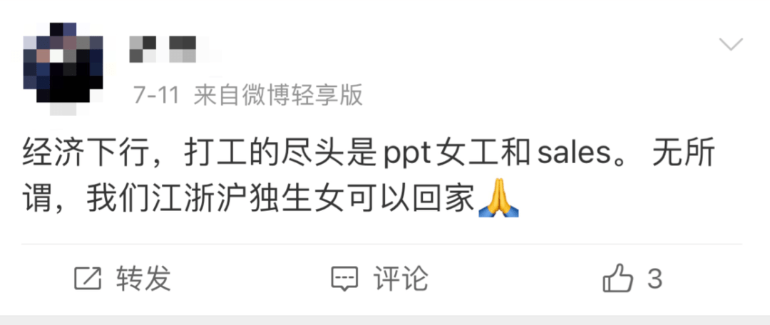This screenshot has height=325, width=770.
Task: Tap the 来自微博轻享版 source link
Action: click(x=278, y=96)
